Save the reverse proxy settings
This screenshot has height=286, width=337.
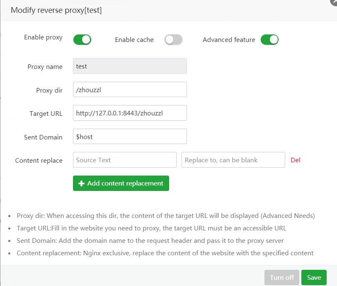314,278
